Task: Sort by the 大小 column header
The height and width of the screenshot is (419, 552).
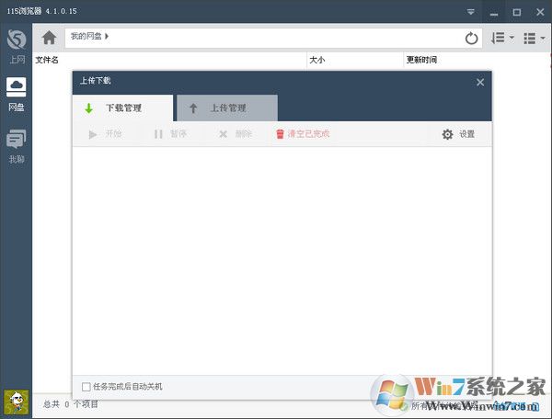Action: 316,60
